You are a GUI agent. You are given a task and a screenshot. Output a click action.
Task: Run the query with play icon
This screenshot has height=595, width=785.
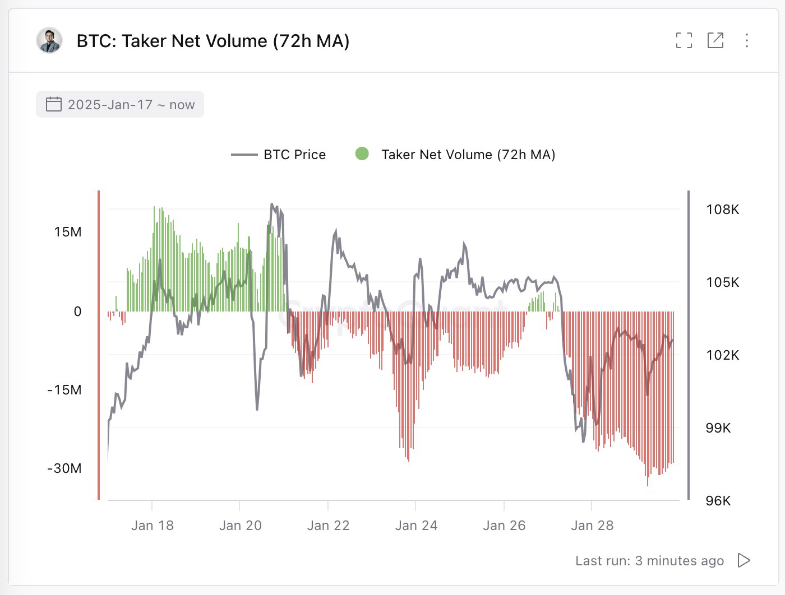tap(744, 560)
